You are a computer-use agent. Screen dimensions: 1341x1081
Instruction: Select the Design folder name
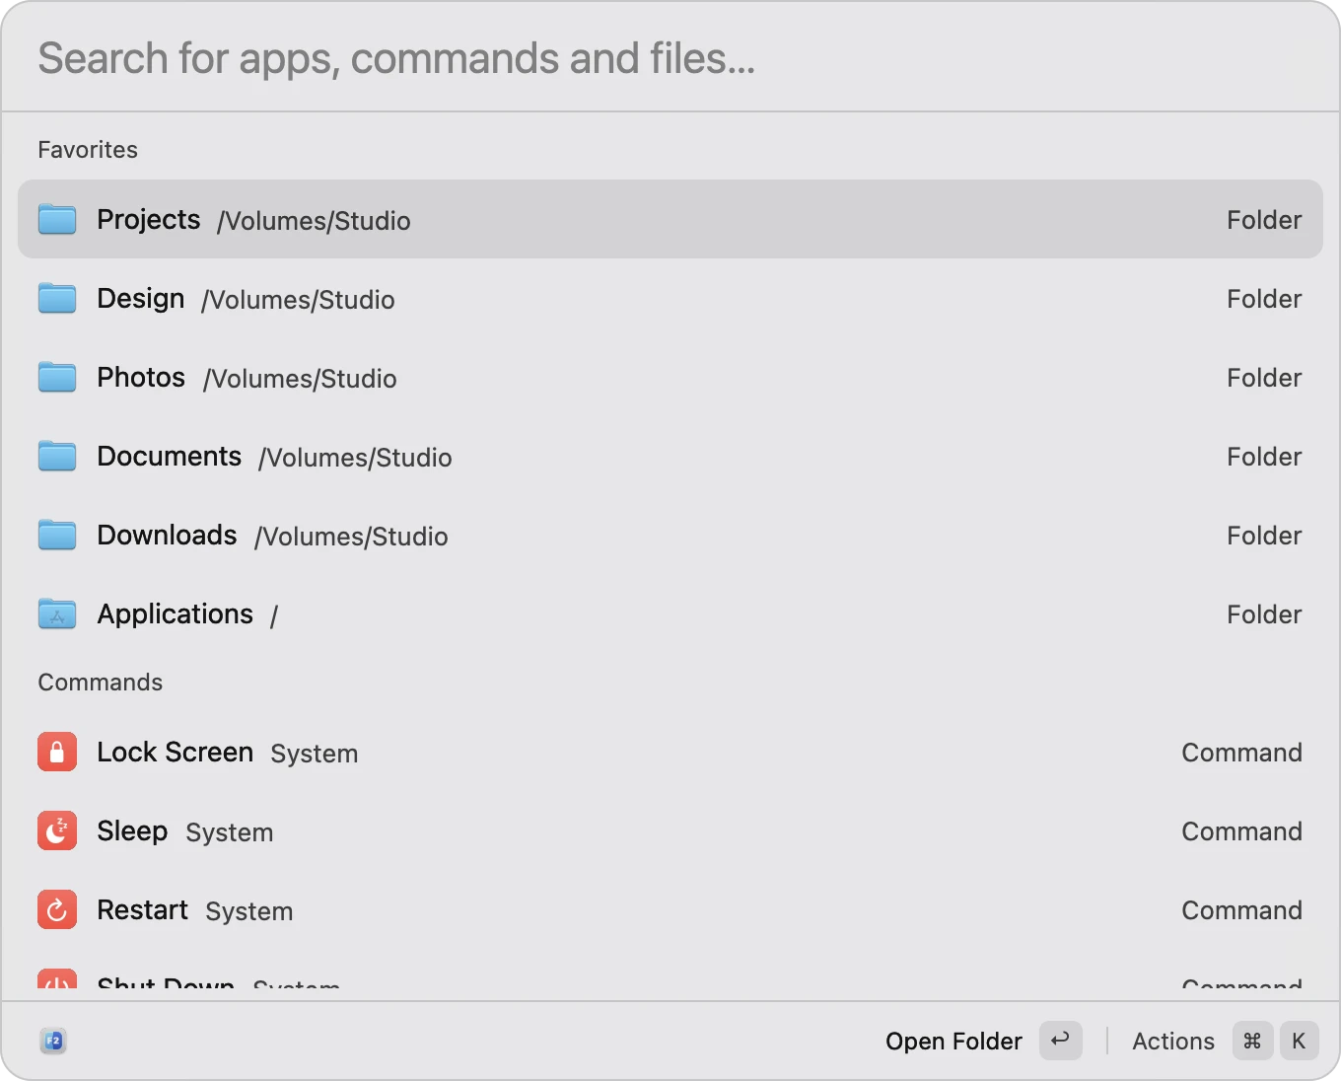point(141,299)
